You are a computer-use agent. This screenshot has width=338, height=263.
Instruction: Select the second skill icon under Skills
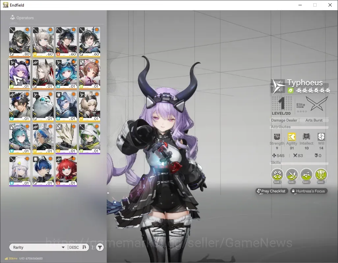292,175
